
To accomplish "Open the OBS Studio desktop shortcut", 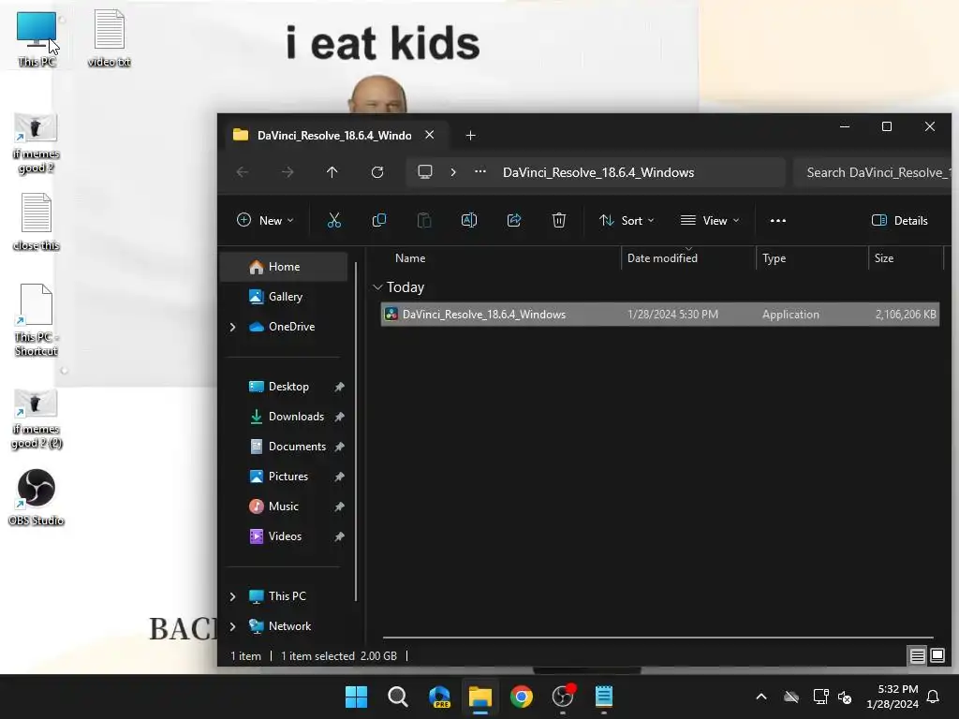I will pyautogui.click(x=37, y=497).
